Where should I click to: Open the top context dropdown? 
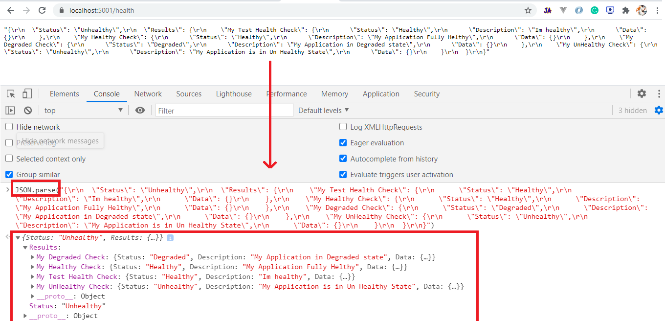[83, 111]
